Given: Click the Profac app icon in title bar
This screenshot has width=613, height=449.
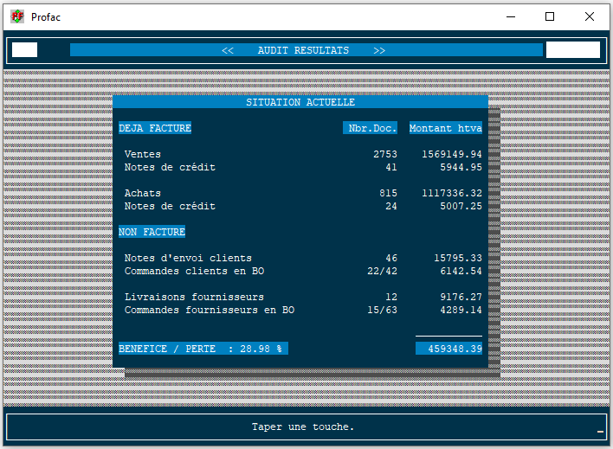Looking at the screenshot, I should pyautogui.click(x=17, y=16).
